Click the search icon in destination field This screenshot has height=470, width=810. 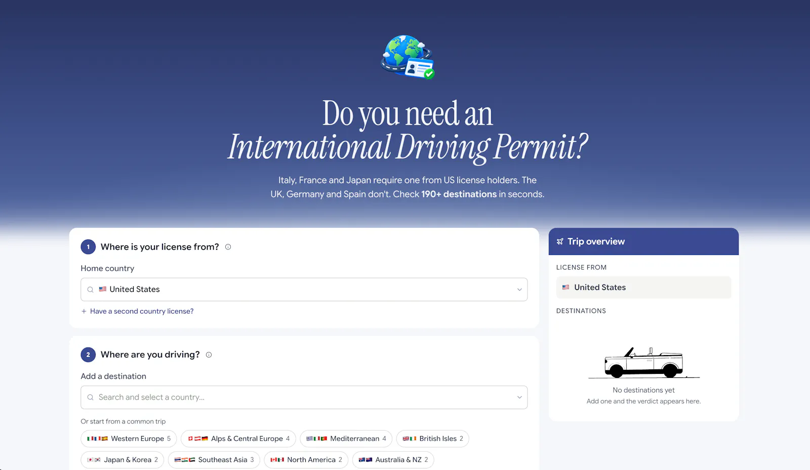[x=90, y=398]
